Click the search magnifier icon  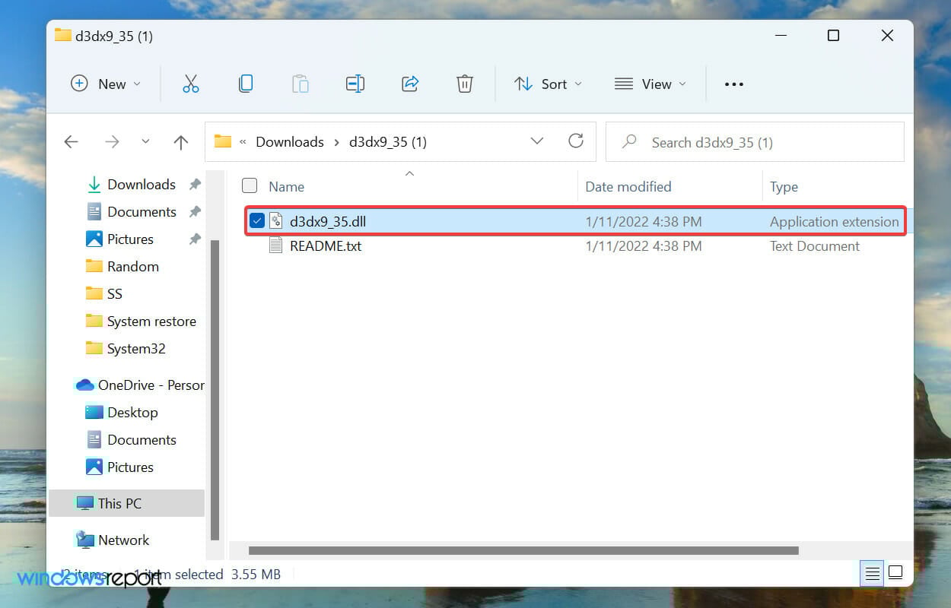629,141
